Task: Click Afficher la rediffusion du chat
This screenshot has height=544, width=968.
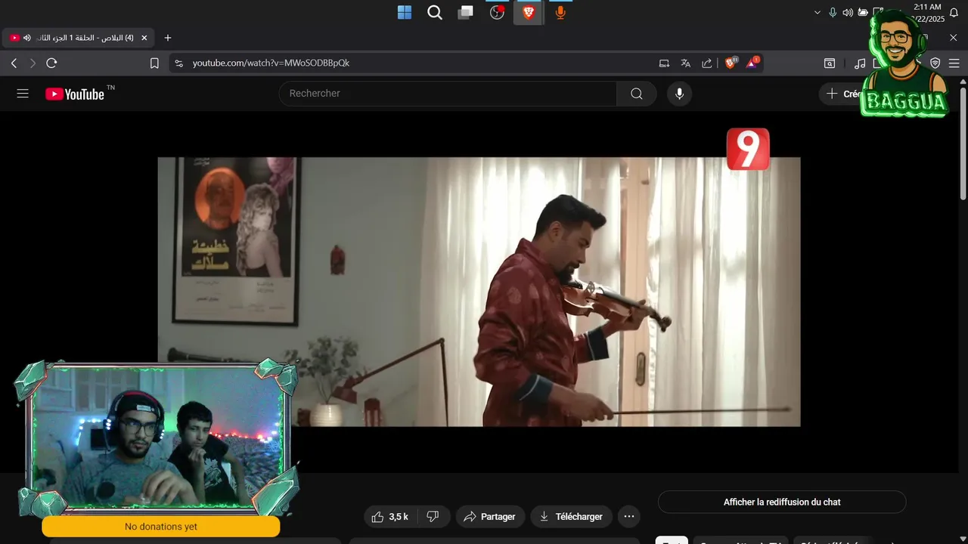Action: click(782, 502)
